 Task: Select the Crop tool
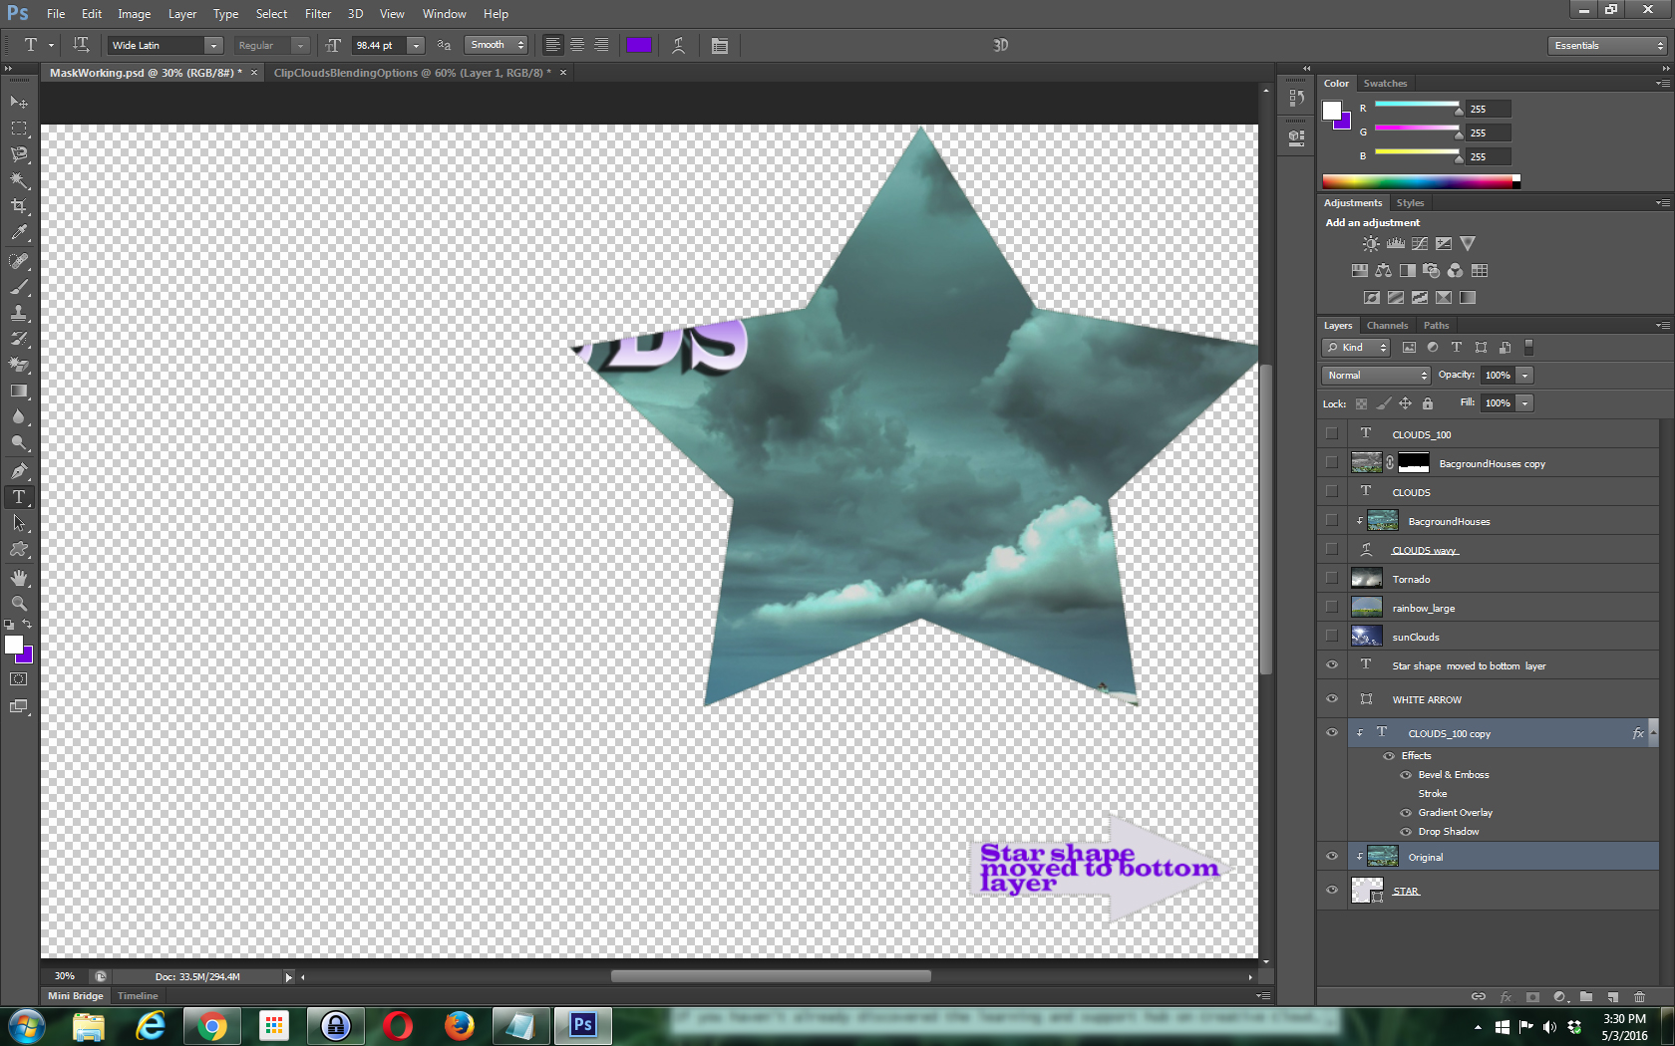[18, 206]
